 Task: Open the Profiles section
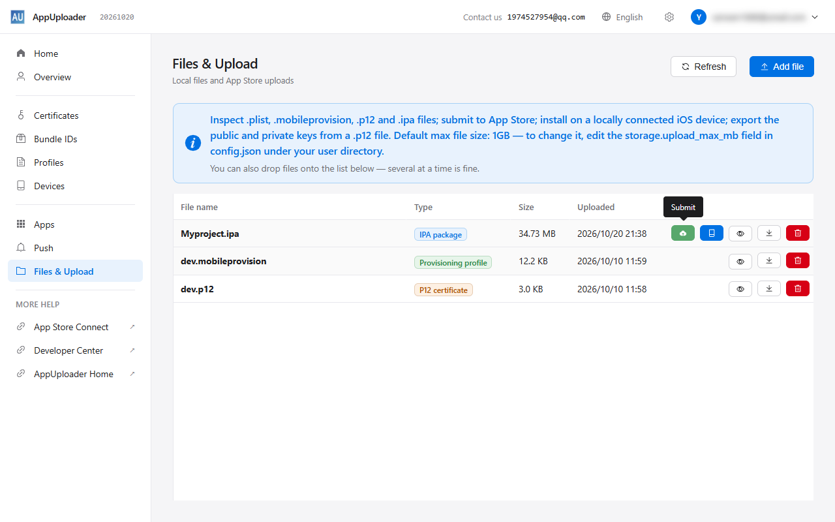pyautogui.click(x=75, y=162)
